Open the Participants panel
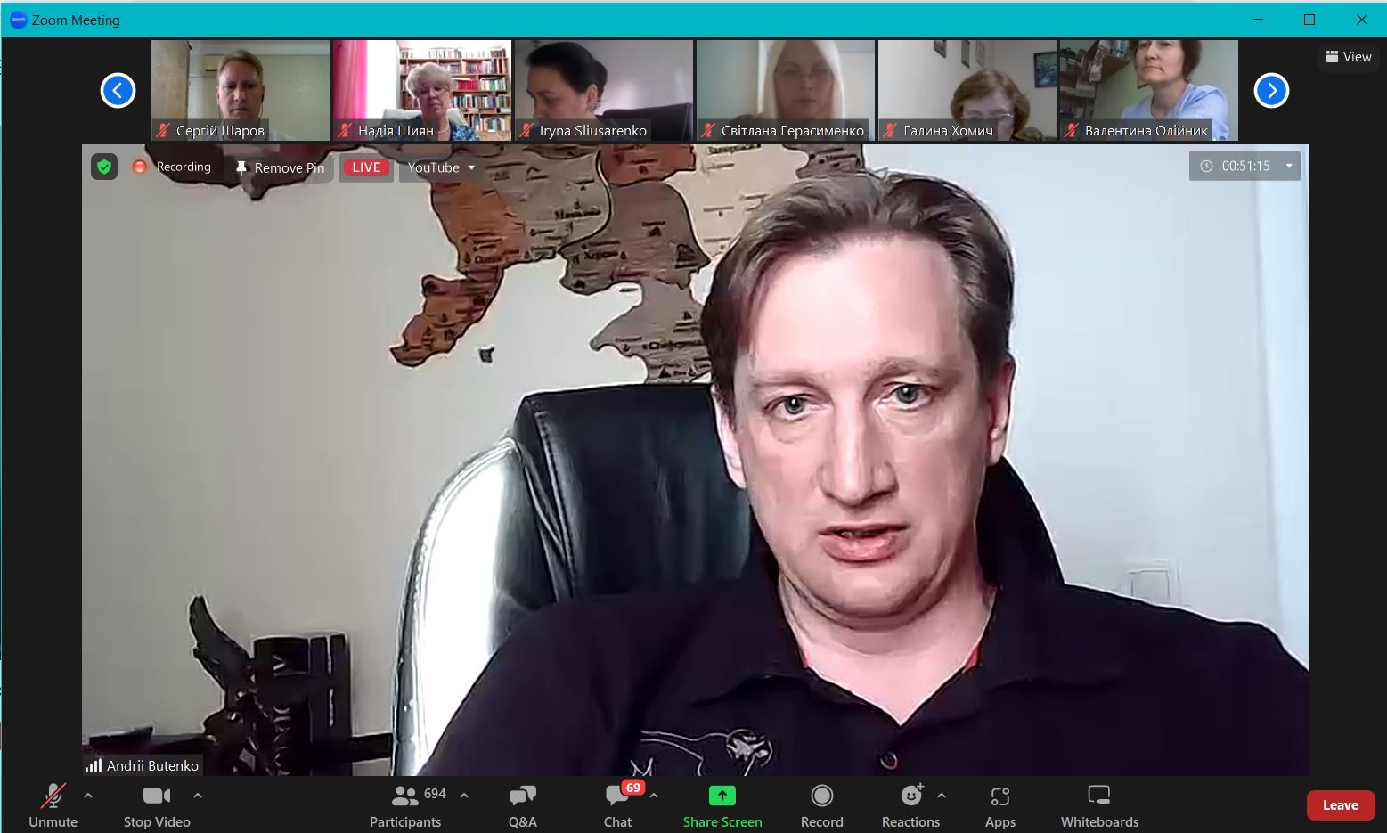 pos(406,805)
